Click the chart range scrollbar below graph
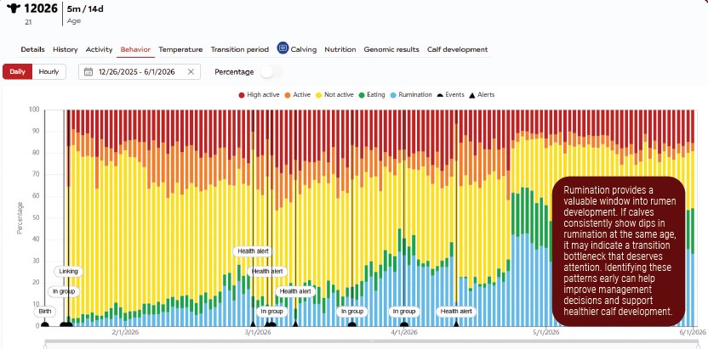The height and width of the screenshot is (349, 708). pos(372,341)
